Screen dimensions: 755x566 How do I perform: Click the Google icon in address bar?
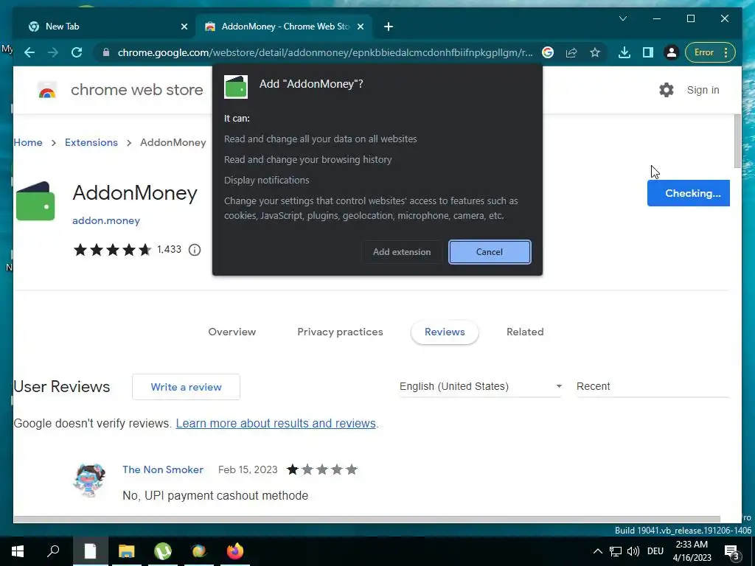548,52
